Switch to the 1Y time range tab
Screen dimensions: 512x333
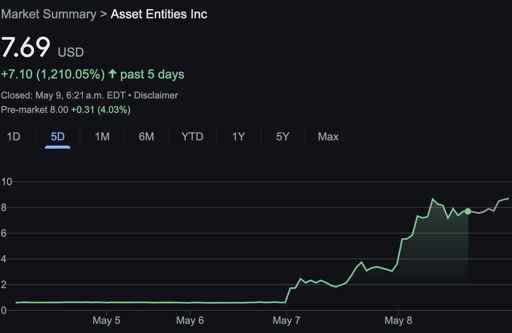point(239,136)
